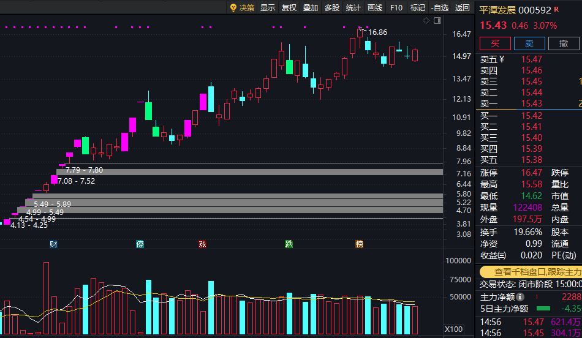Click the diamond marker icon above chart
Screen dimensions: 582x338
[426, 20]
